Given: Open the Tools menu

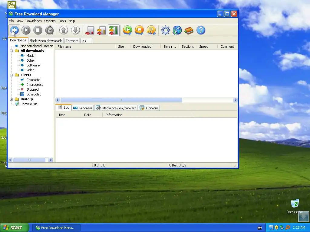Looking at the screenshot, I should (x=62, y=21).
